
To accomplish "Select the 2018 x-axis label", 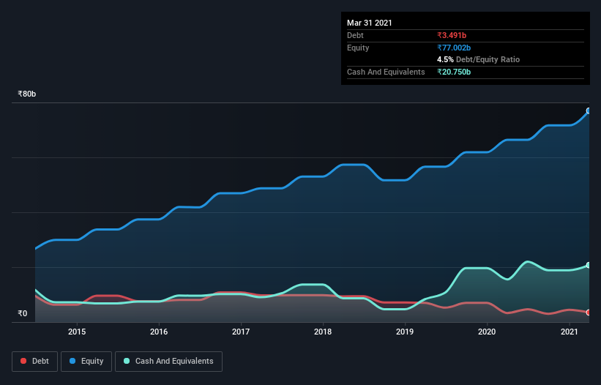I will pyautogui.click(x=323, y=332).
